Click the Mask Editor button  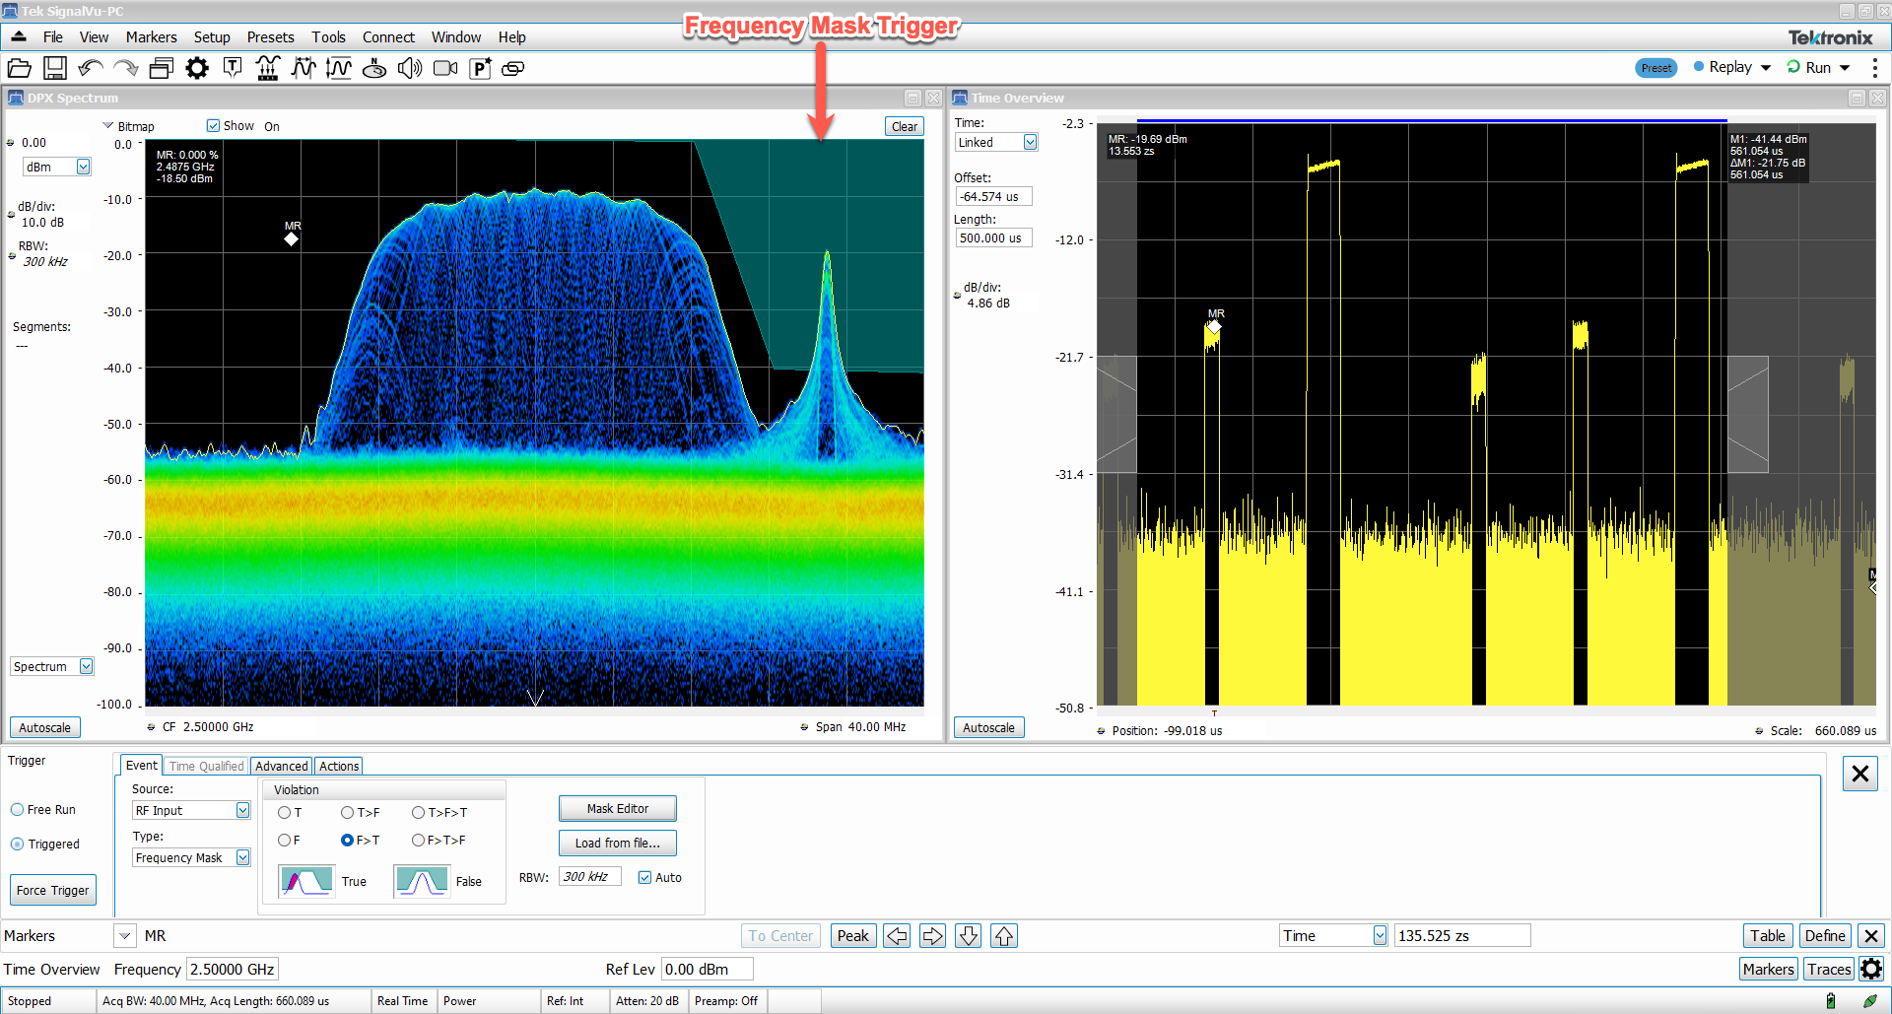pyautogui.click(x=618, y=809)
